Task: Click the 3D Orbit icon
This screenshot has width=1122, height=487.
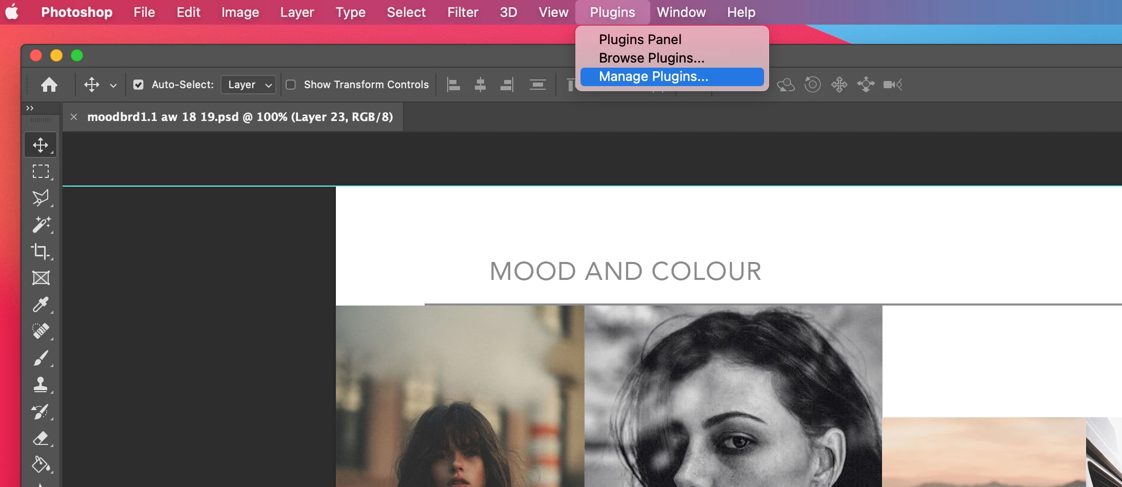Action: coord(786,85)
